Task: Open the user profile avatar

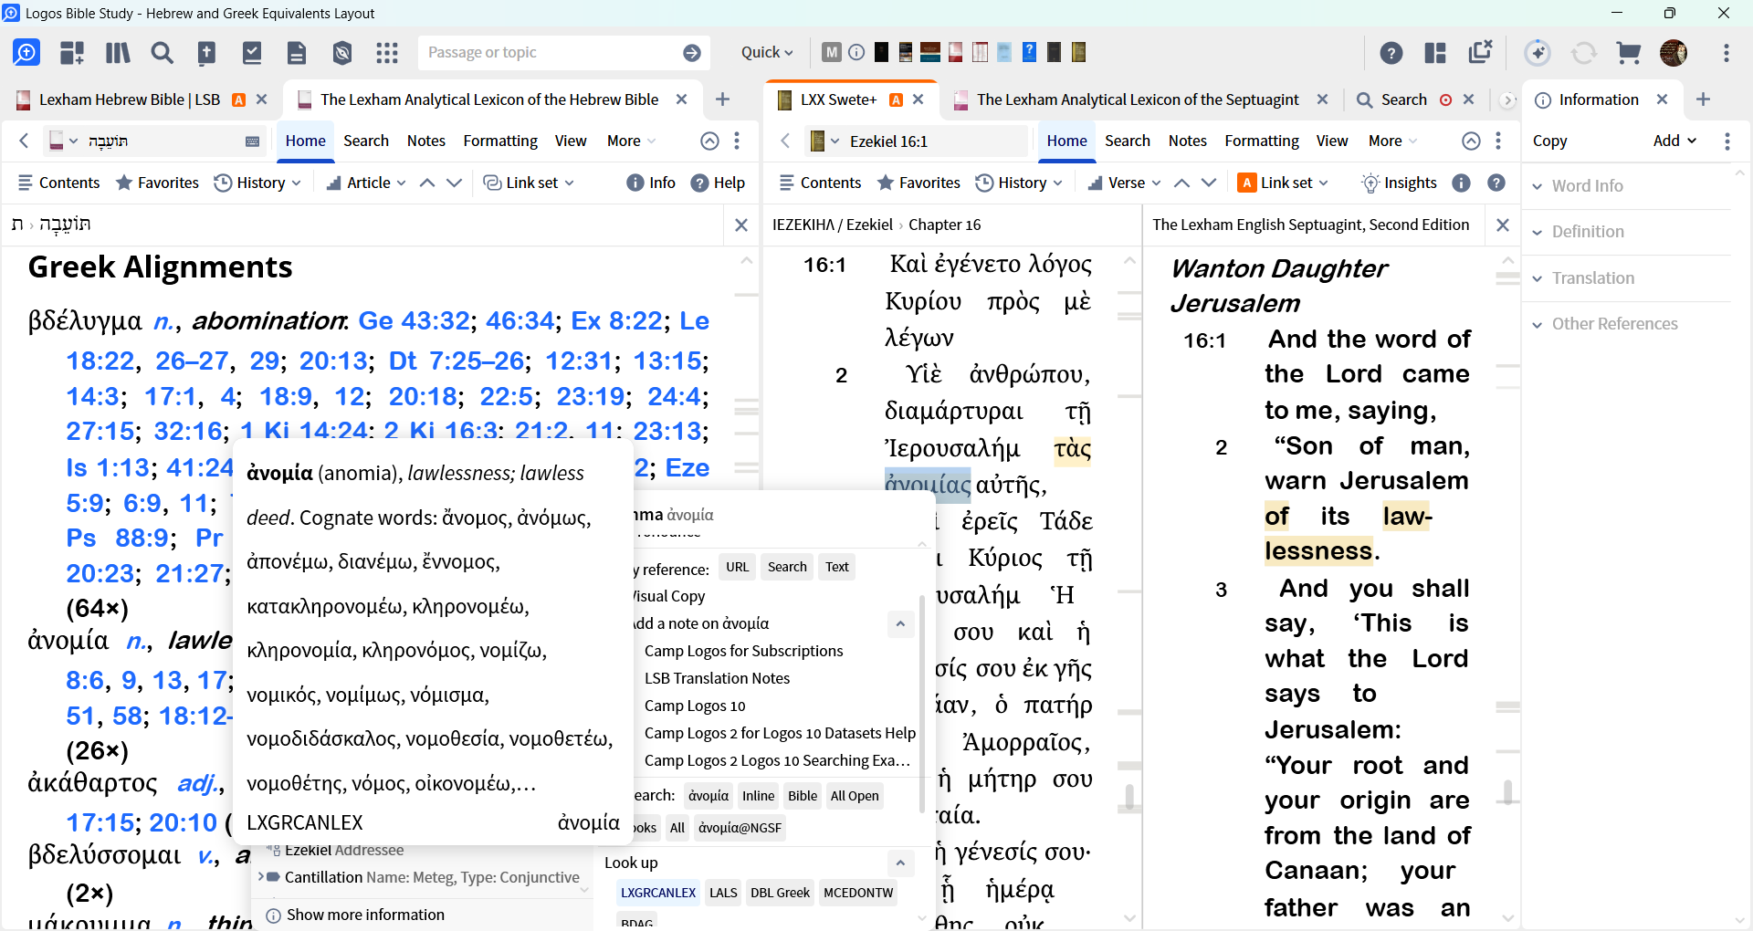Action: coord(1674,53)
